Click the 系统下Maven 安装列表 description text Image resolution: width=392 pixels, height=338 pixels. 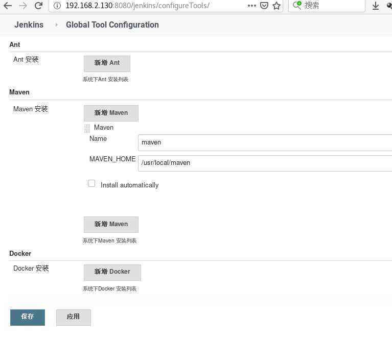click(x=109, y=241)
